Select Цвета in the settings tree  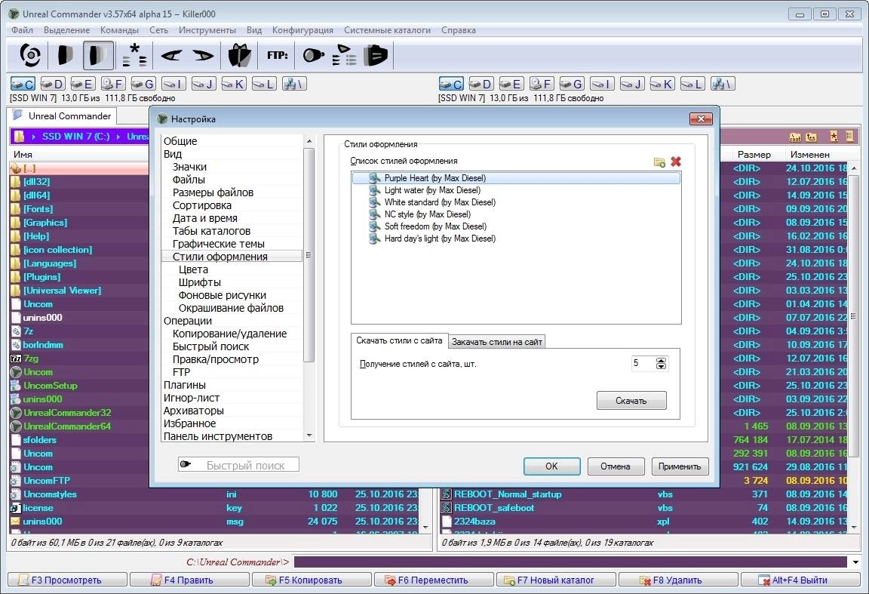coord(193,269)
